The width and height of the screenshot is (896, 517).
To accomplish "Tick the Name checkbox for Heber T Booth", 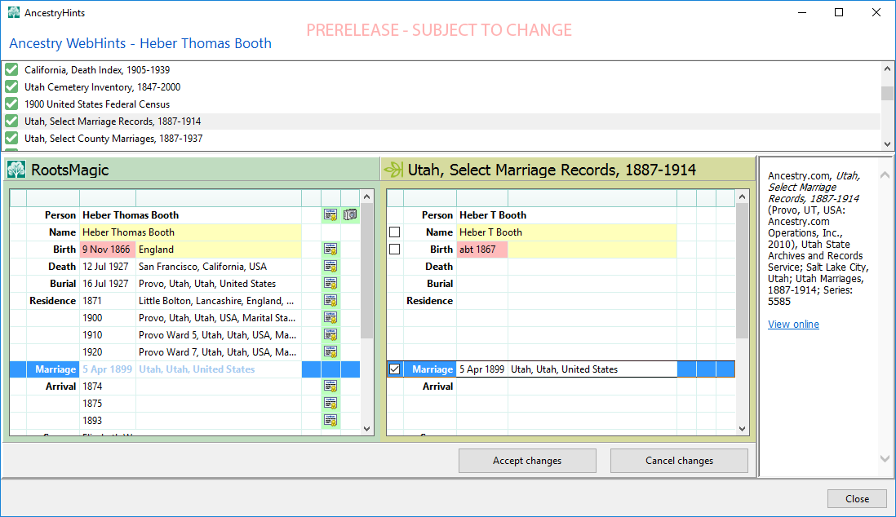I will [x=394, y=232].
